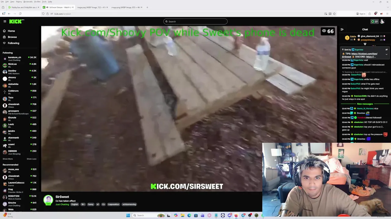Open korekore_ch followed channel
391x219 pixels.
20,58
